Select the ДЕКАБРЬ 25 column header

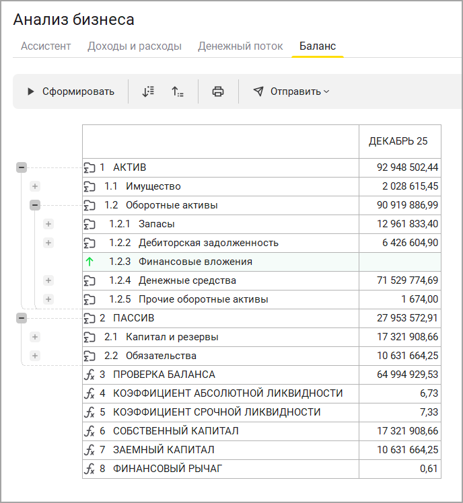pos(398,141)
